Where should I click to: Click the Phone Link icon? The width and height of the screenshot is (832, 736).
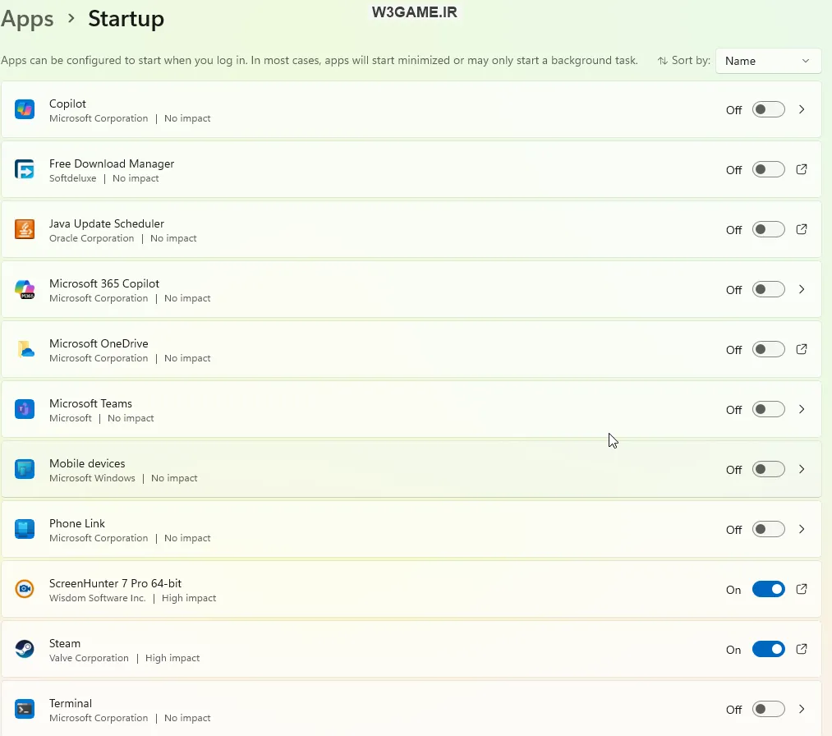[25, 529]
